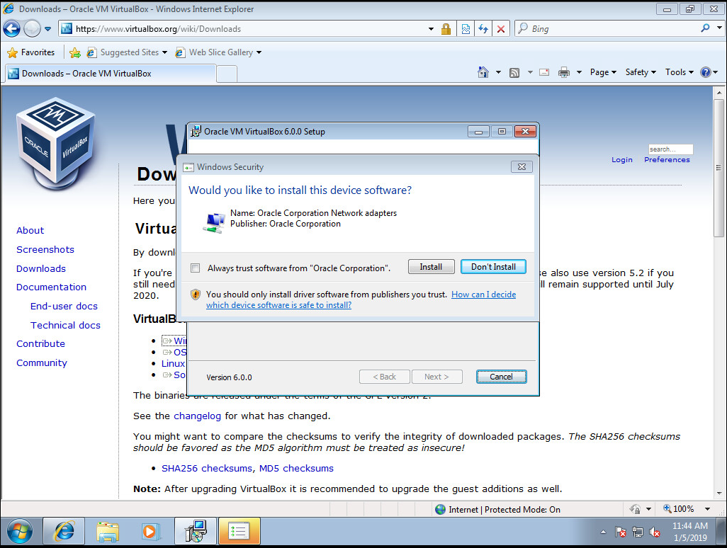Click the Refresh page icon

483,29
